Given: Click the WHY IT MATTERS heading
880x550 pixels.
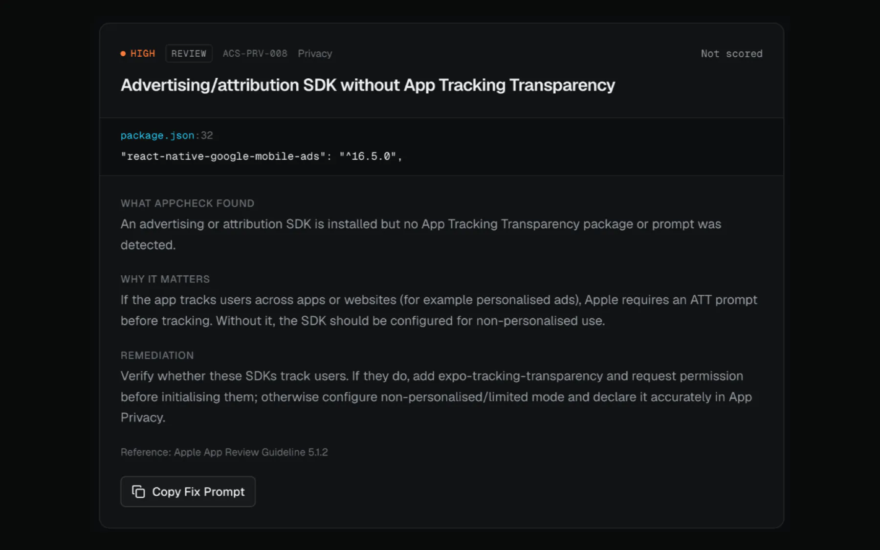Looking at the screenshot, I should point(165,279).
